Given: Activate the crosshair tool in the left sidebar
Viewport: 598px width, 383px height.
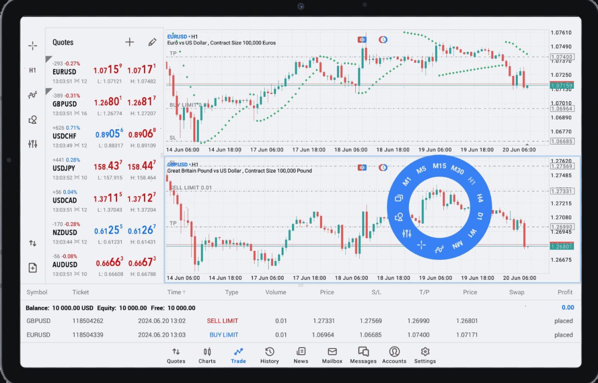Looking at the screenshot, I should 32,46.
